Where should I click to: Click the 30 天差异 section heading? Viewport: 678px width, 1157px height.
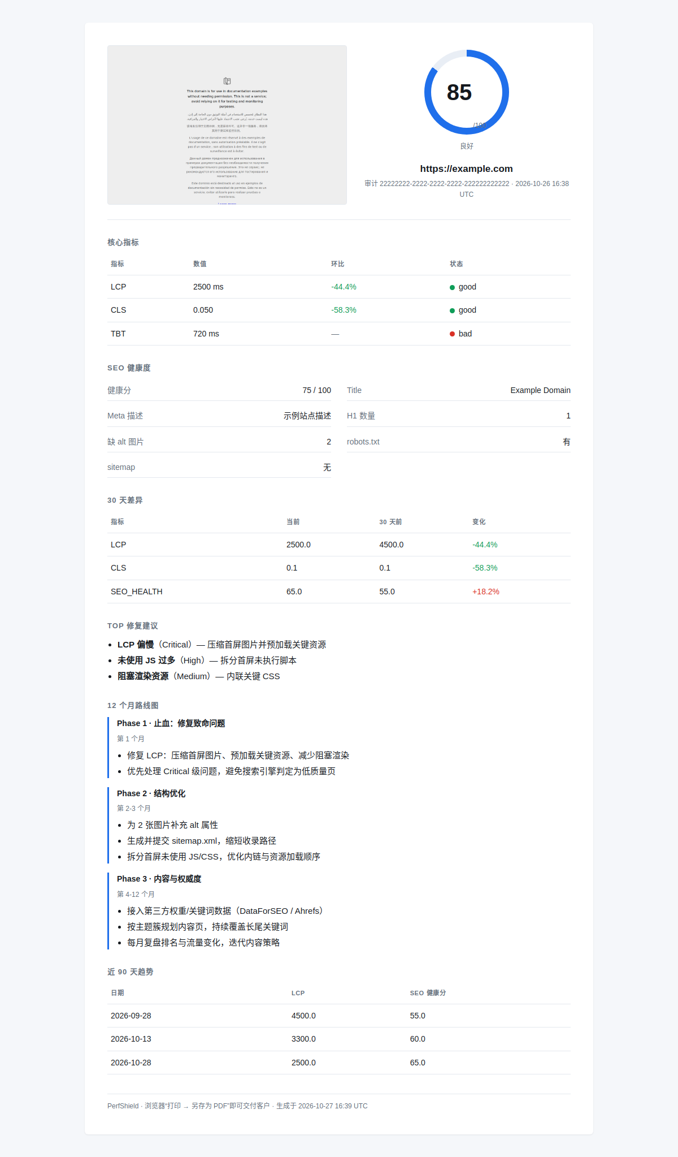[125, 500]
